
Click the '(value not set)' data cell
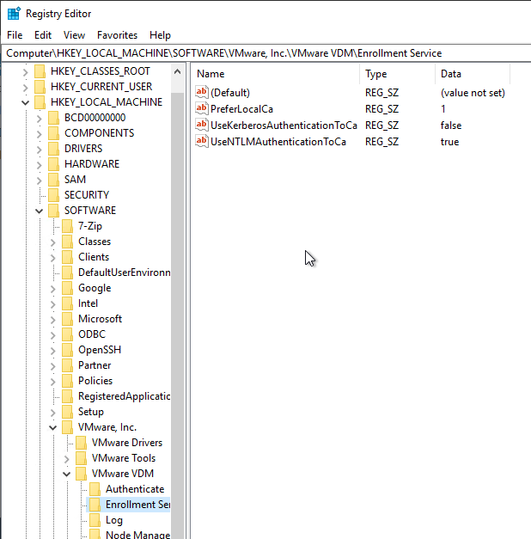coord(473,93)
